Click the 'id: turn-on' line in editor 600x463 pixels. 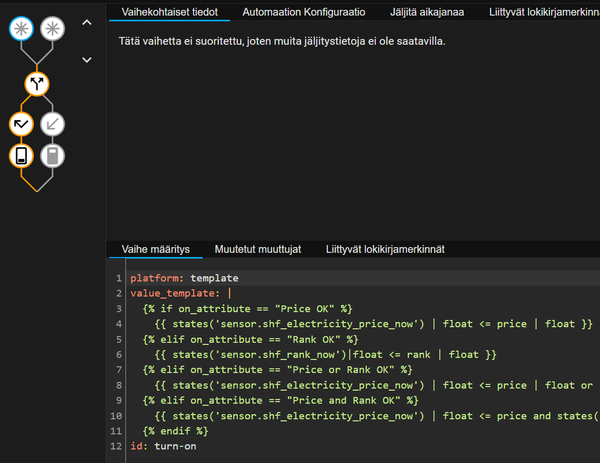(x=163, y=446)
